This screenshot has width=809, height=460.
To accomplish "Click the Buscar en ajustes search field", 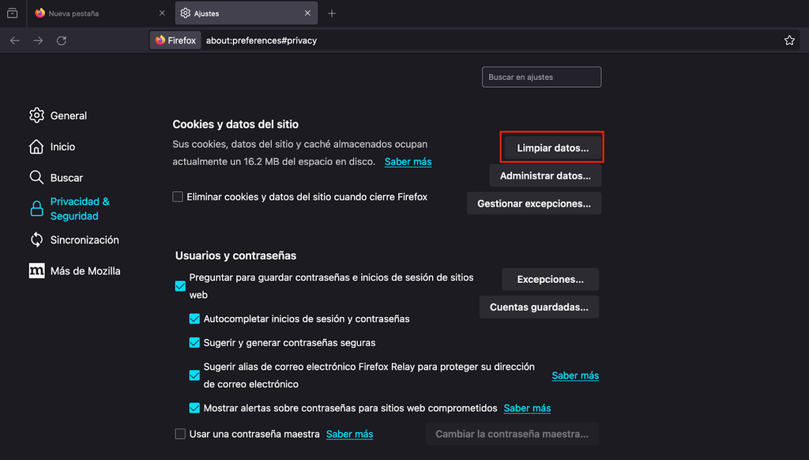I will [541, 77].
